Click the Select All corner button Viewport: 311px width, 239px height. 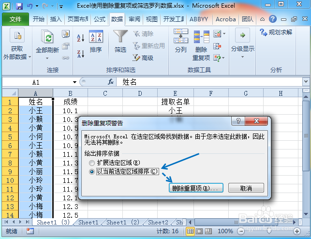tap(10, 93)
